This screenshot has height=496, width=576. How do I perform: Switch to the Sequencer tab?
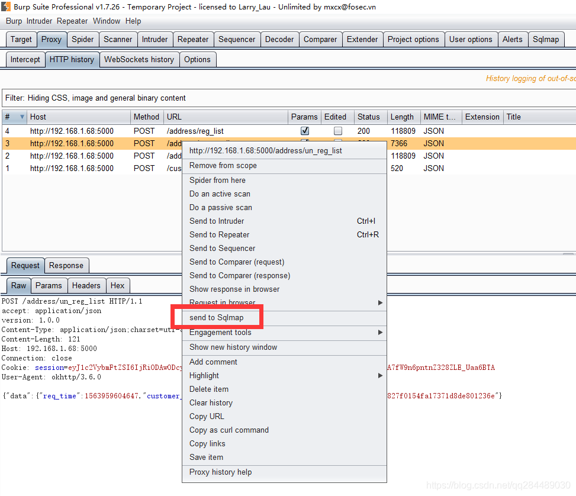click(237, 39)
